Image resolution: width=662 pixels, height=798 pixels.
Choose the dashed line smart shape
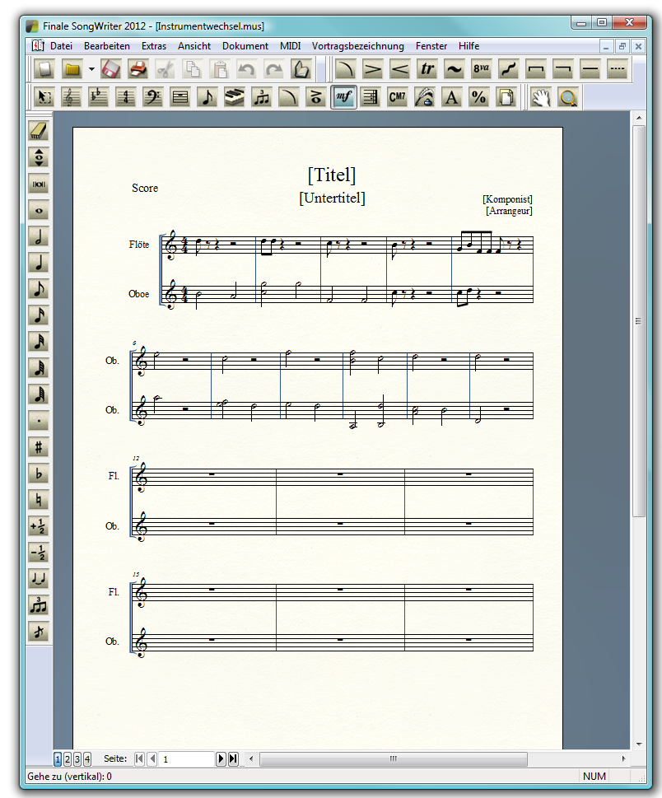click(x=618, y=68)
